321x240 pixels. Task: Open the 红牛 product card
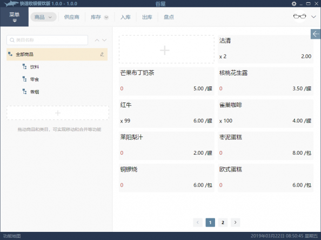[166, 114]
